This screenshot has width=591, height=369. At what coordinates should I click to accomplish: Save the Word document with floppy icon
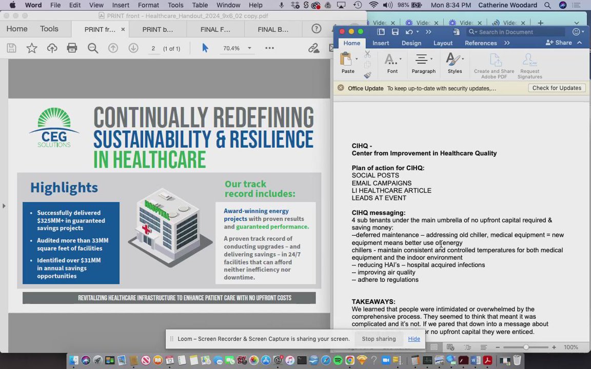[395, 32]
